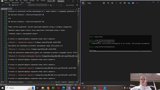Open Microsoft Edge from the taskbar
Viewport: 160px width, 90px height.
(x=63, y=88)
